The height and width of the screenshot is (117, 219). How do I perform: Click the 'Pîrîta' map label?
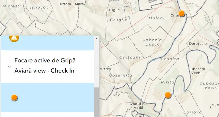coord(168,82)
